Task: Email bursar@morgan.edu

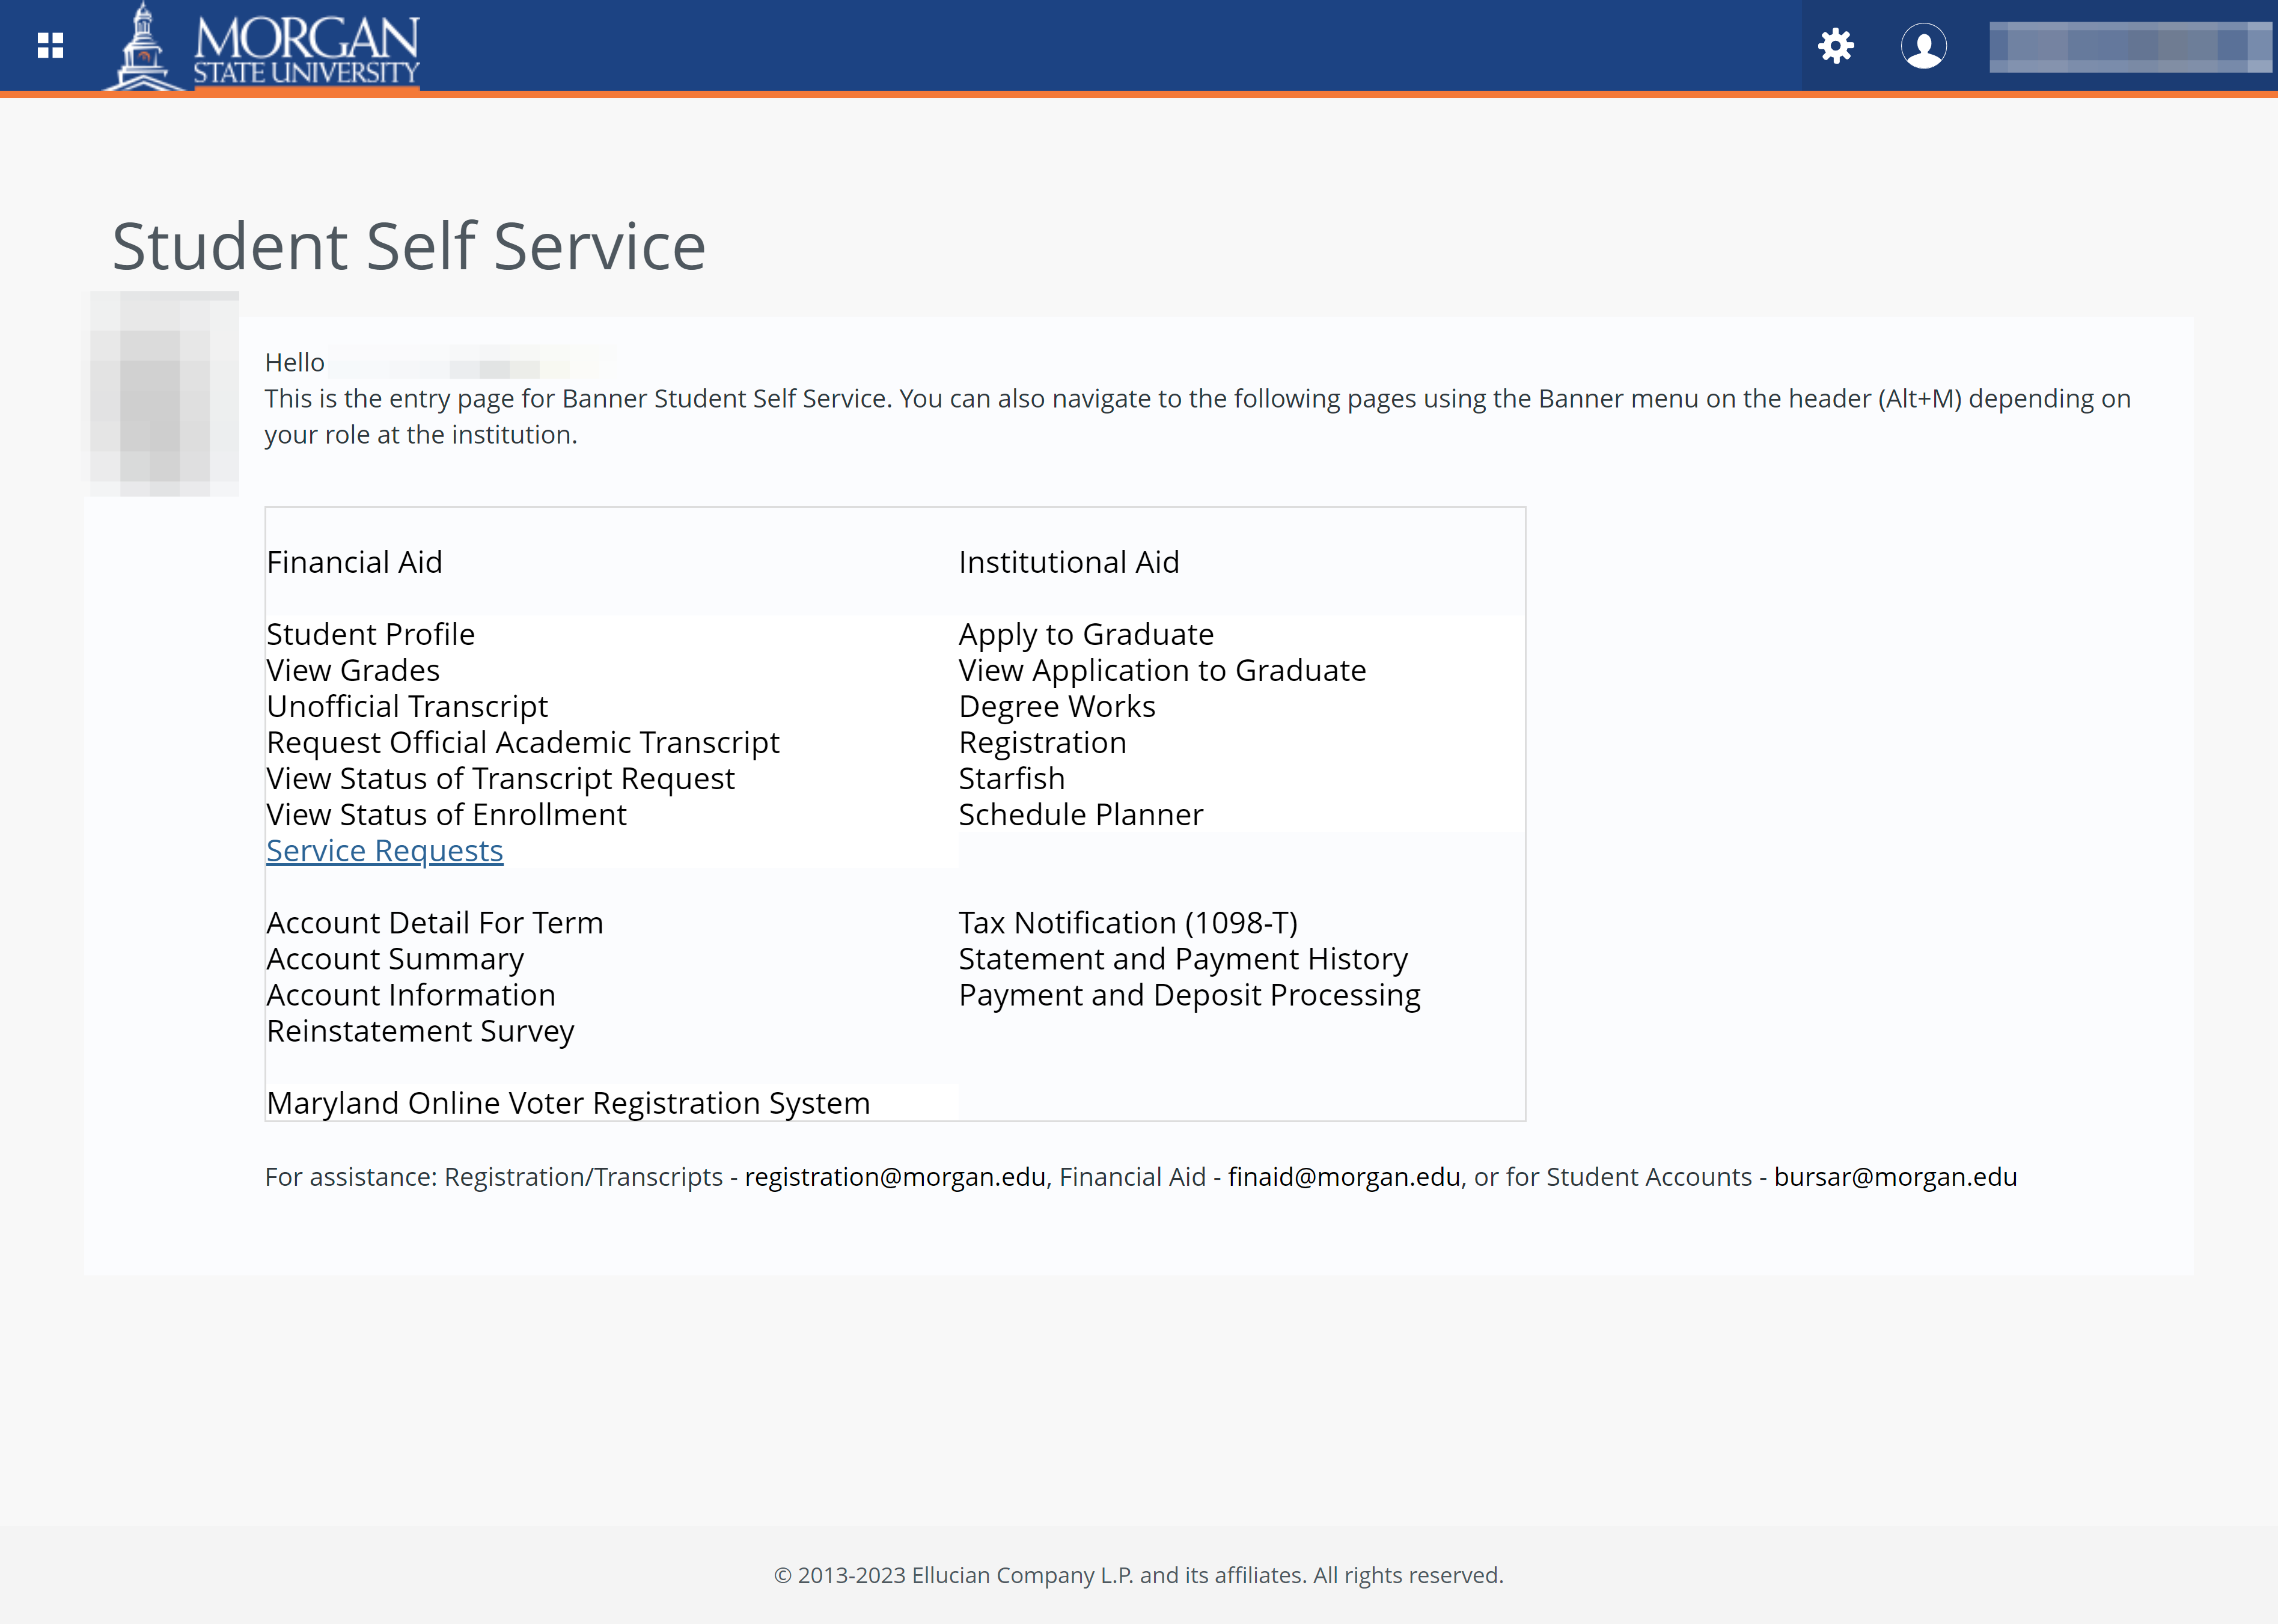Action: [1895, 1177]
